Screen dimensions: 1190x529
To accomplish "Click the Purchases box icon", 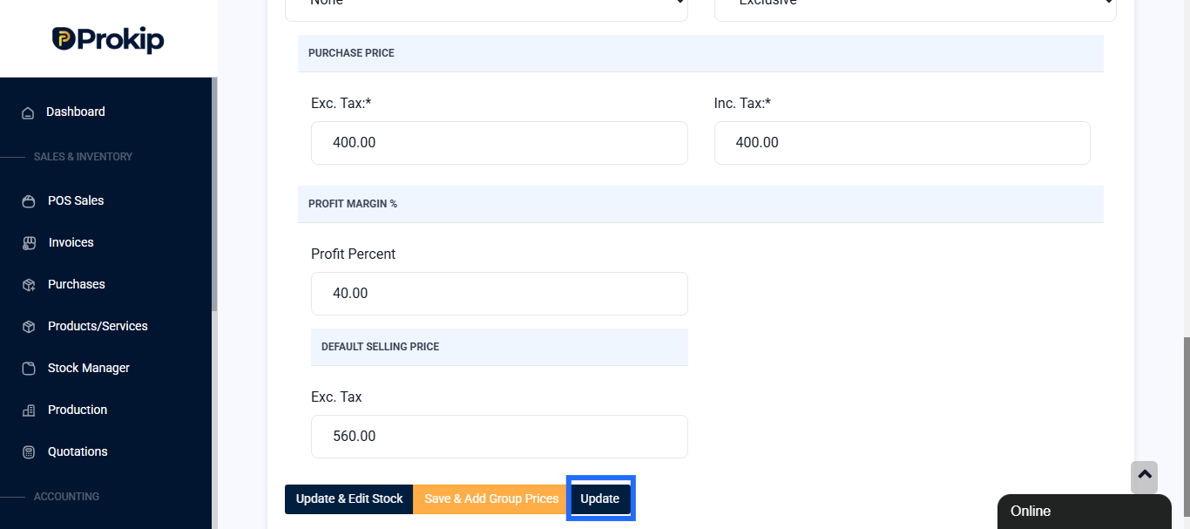I will tap(29, 285).
